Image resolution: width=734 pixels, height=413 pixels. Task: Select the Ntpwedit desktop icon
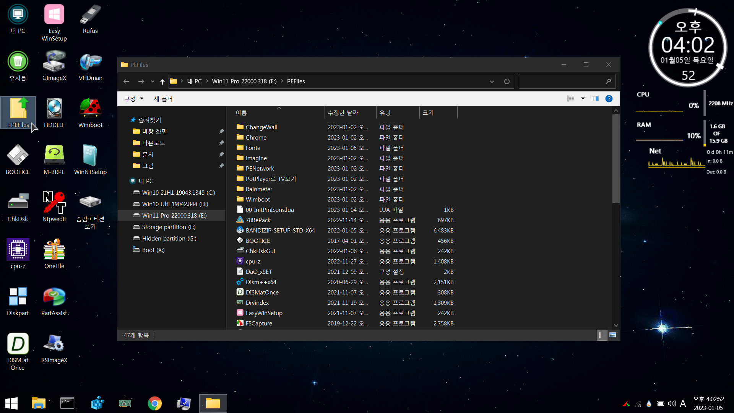54,207
